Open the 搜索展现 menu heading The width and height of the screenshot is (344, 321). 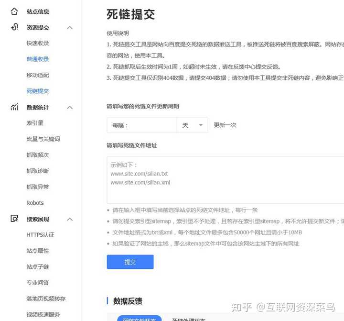pyautogui.click(x=38, y=219)
